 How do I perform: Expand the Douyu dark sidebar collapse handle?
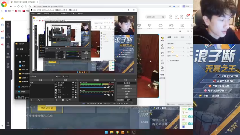tap(11, 75)
